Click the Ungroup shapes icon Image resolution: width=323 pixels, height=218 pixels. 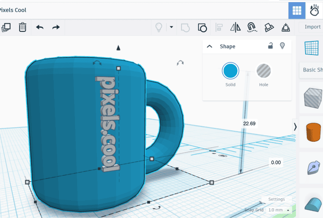click(x=202, y=27)
